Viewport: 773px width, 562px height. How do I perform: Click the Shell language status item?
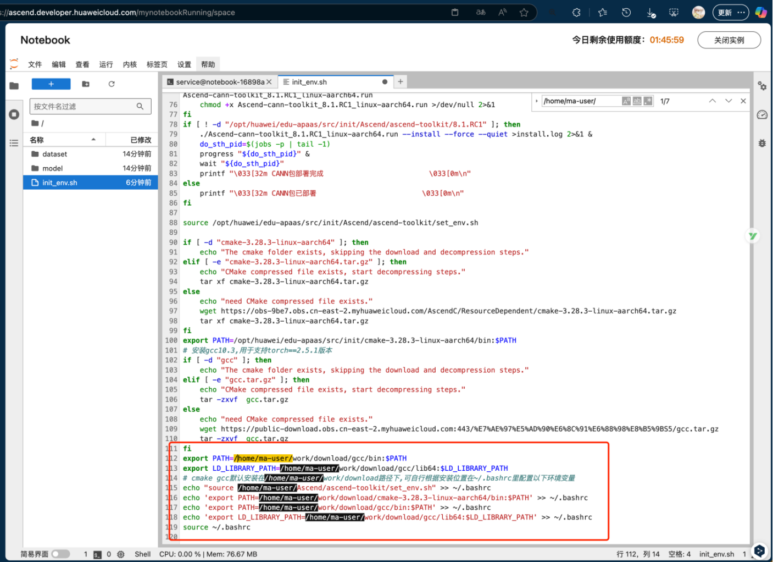tap(143, 554)
